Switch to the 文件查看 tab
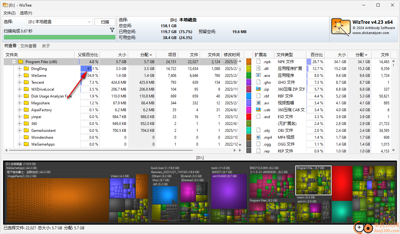Viewport: 400px width, 234px height. click(x=28, y=46)
